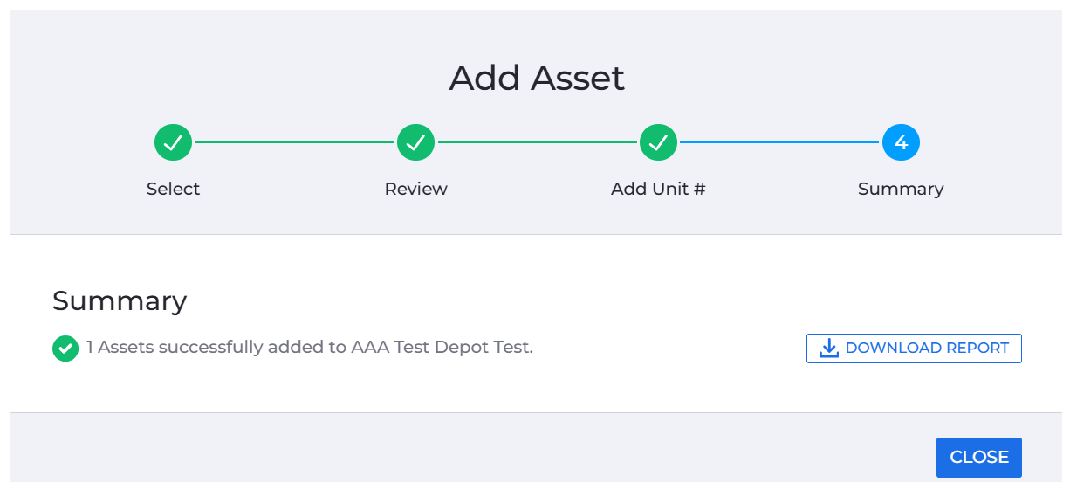Go to the Review step label

click(x=415, y=189)
